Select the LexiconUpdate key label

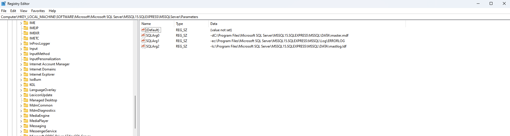(41, 95)
